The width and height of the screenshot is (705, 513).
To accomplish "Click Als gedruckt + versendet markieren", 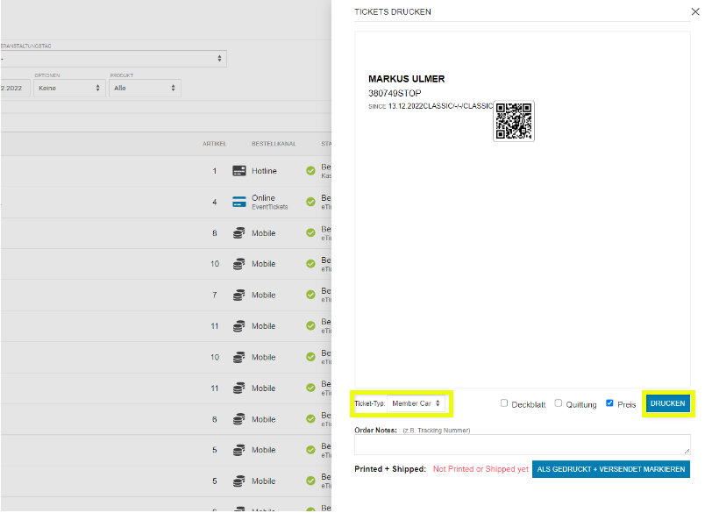I will 610,469.
